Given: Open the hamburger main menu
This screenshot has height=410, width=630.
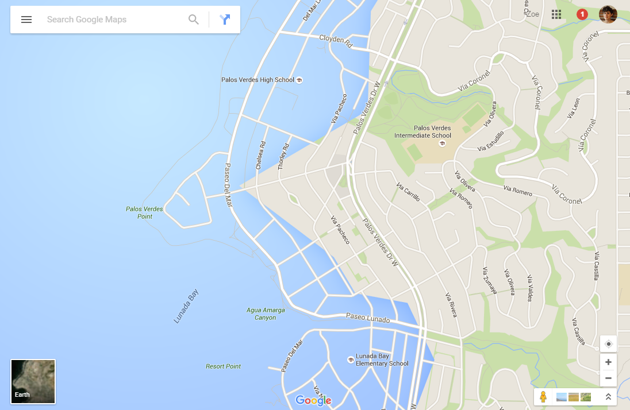Looking at the screenshot, I should (x=26, y=20).
